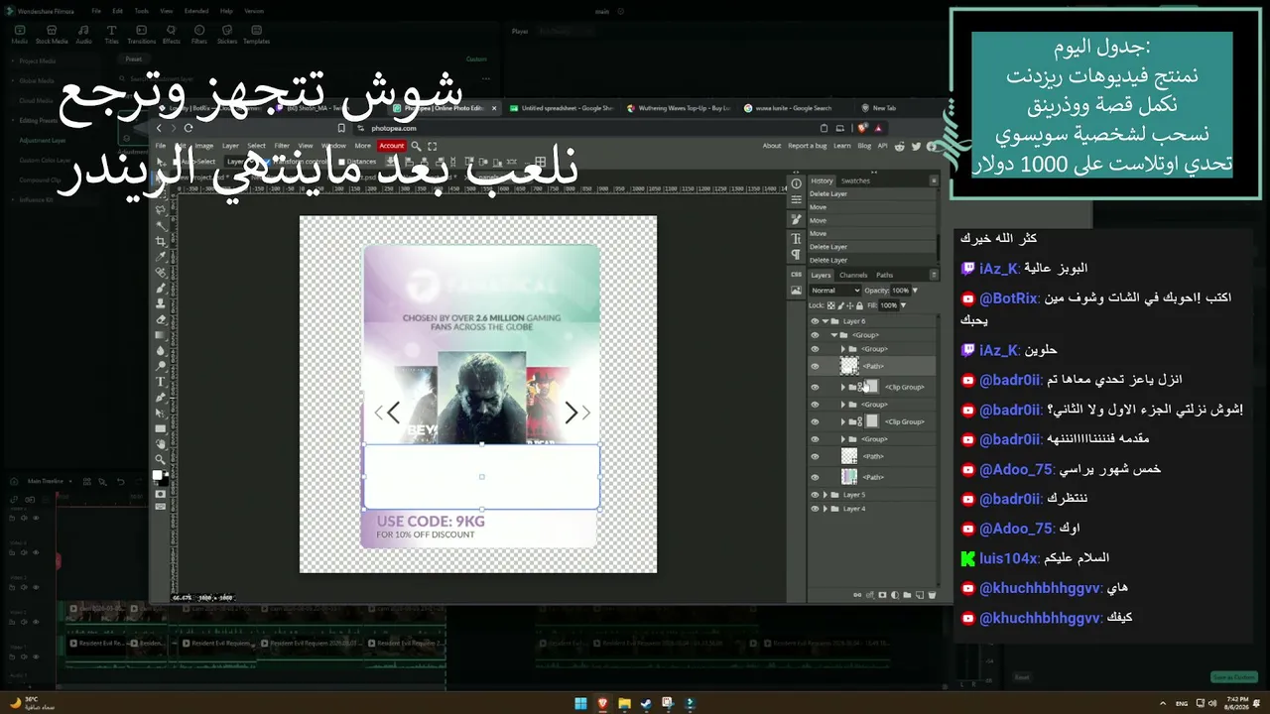Select the Blur tool

pos(161,350)
